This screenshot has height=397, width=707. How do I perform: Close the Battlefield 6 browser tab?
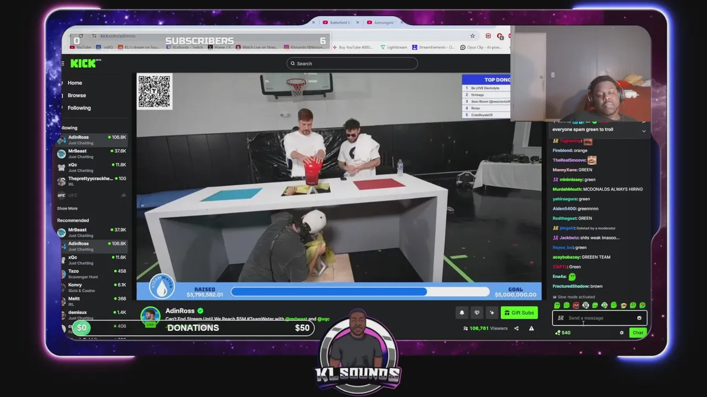tap(357, 23)
